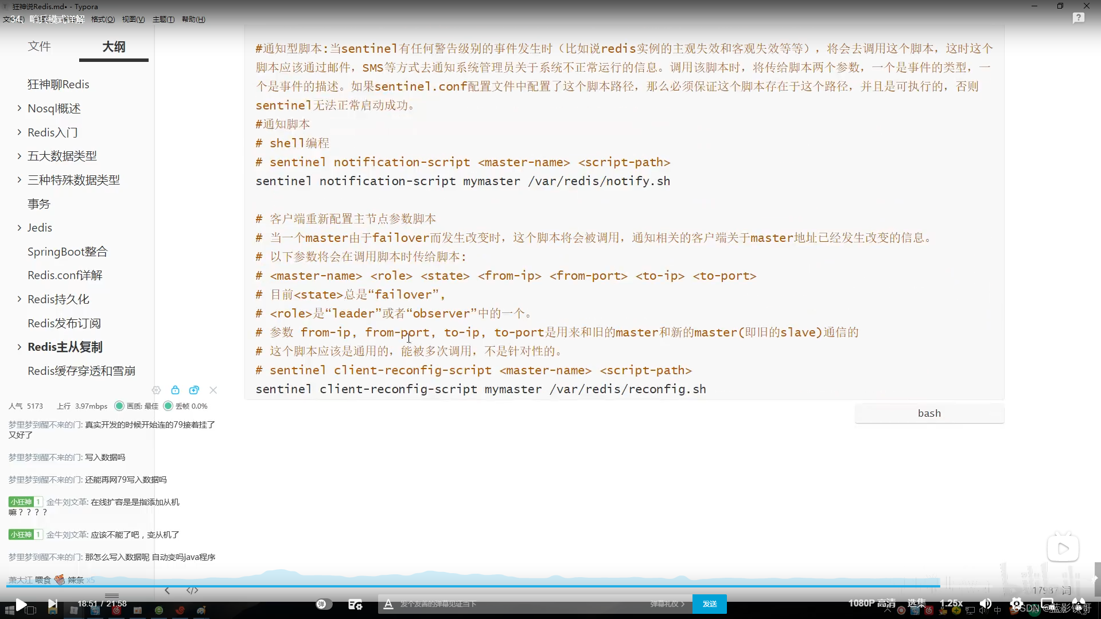Open the green browser icon on the taskbar
Viewport: 1101px width, 619px height.
(x=159, y=610)
